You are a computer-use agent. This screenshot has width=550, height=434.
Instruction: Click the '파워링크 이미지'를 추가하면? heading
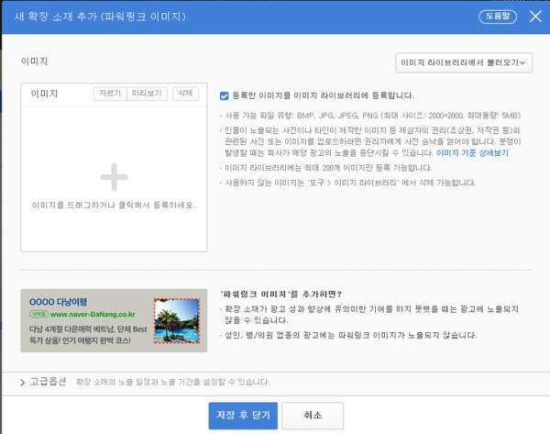281,295
